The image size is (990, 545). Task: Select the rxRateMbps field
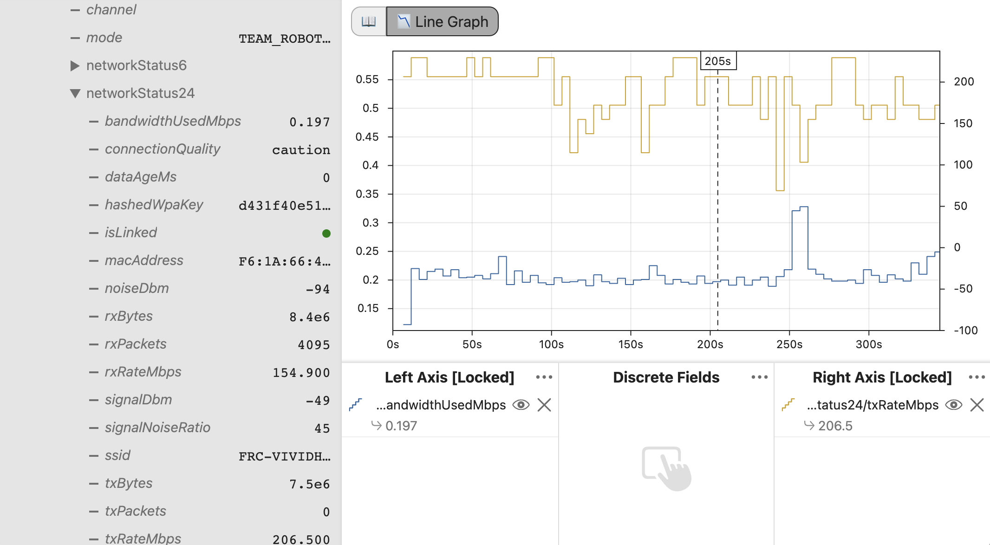click(x=143, y=372)
